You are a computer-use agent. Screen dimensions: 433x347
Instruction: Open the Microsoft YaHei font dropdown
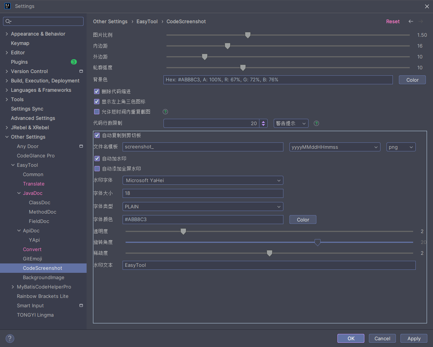pyautogui.click(x=203, y=180)
